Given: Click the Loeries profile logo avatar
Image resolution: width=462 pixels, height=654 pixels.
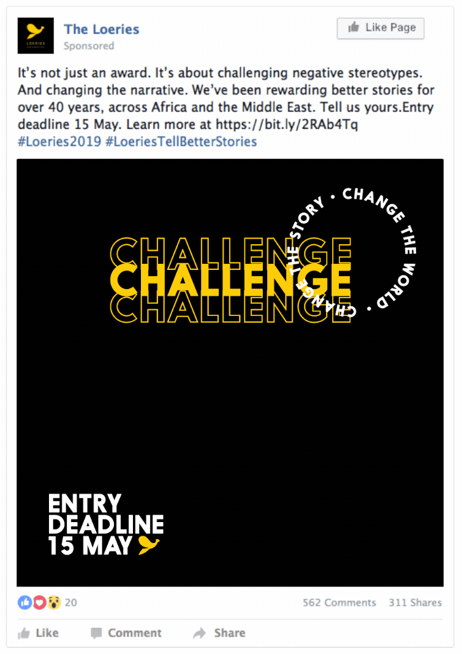Looking at the screenshot, I should (36, 36).
